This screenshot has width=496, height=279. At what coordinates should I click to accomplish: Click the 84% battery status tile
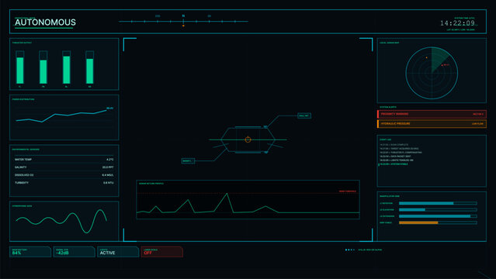[30, 252]
